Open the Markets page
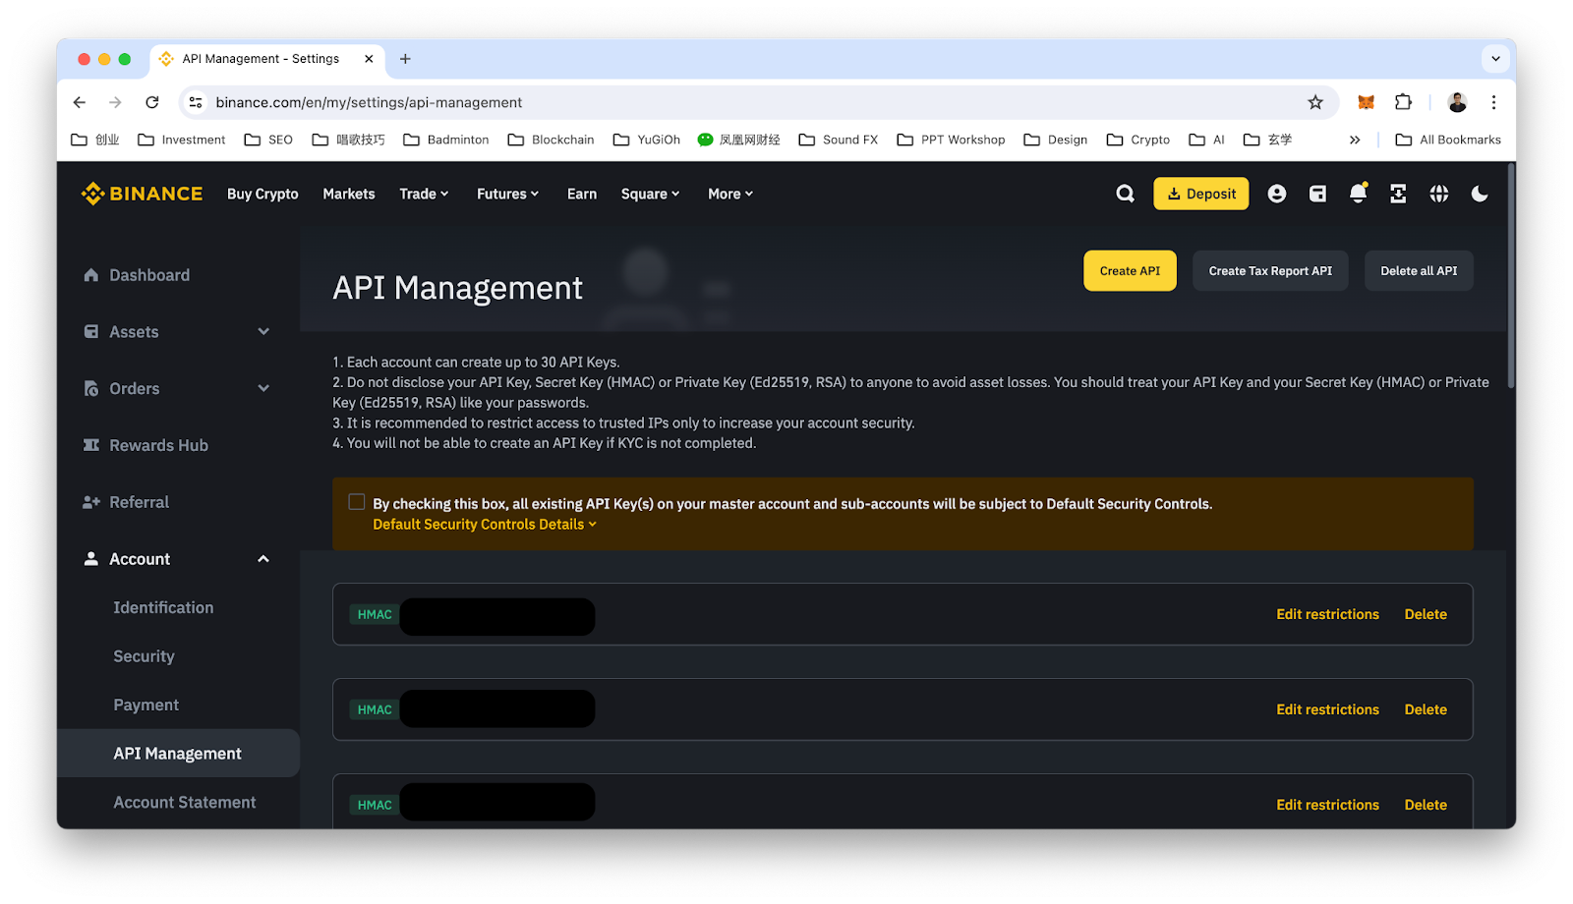 (349, 194)
